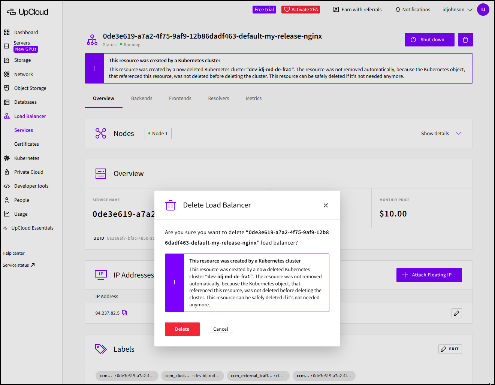Open idjohnson account dropdown
The width and height of the screenshot is (495, 385).
coord(457,10)
